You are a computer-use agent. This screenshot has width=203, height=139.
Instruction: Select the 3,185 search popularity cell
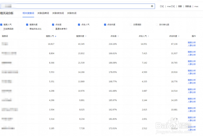click(52, 129)
